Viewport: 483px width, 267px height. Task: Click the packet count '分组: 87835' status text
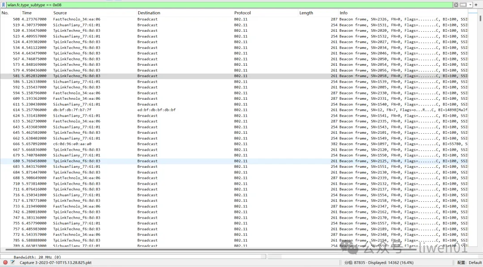(354, 263)
